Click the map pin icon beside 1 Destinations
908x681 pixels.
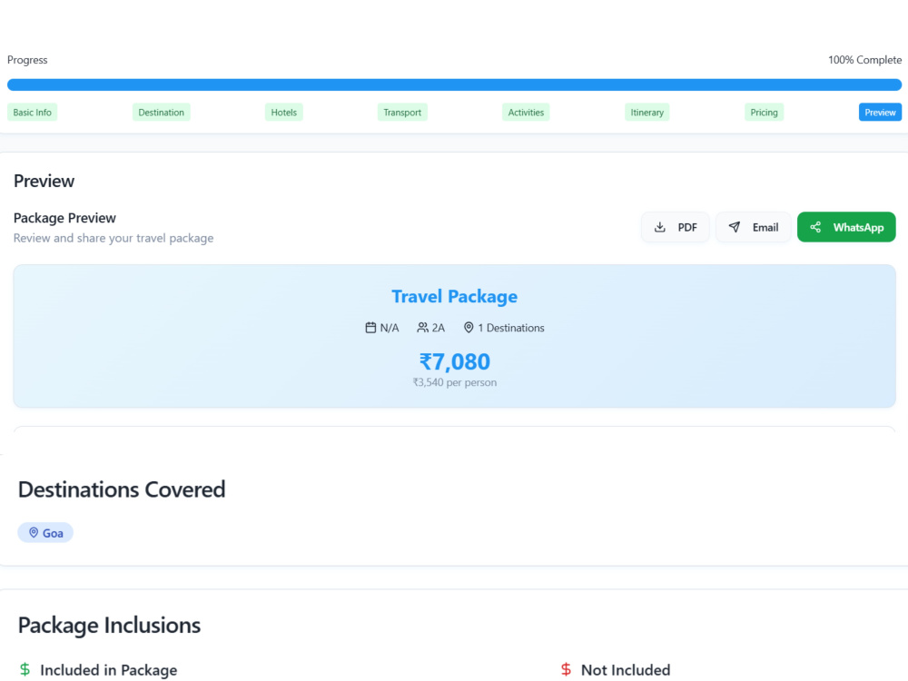pyautogui.click(x=469, y=328)
